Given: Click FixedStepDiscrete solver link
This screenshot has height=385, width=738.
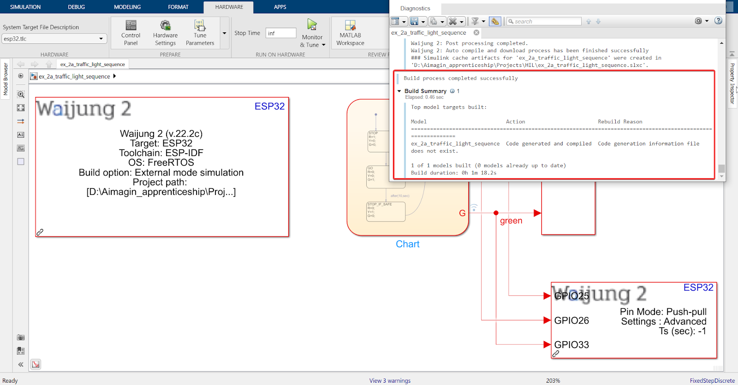Looking at the screenshot, I should click(x=712, y=381).
